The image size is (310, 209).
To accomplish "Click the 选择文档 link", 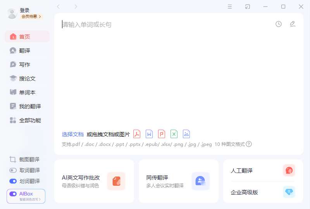I will pos(72,134).
